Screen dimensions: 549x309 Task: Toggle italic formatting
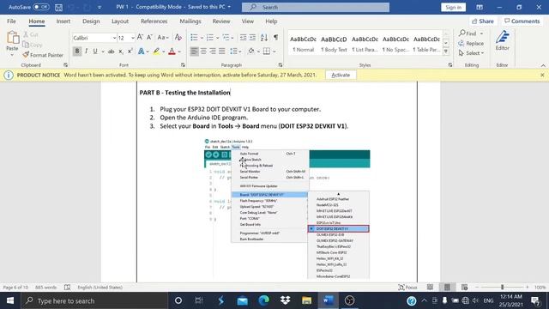tap(86, 51)
